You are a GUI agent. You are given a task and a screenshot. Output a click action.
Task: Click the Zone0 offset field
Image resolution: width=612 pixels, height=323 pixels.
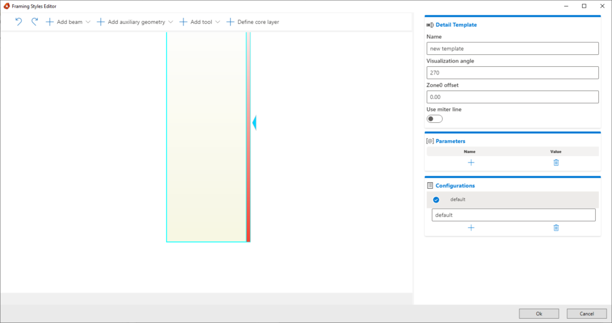tap(512, 97)
